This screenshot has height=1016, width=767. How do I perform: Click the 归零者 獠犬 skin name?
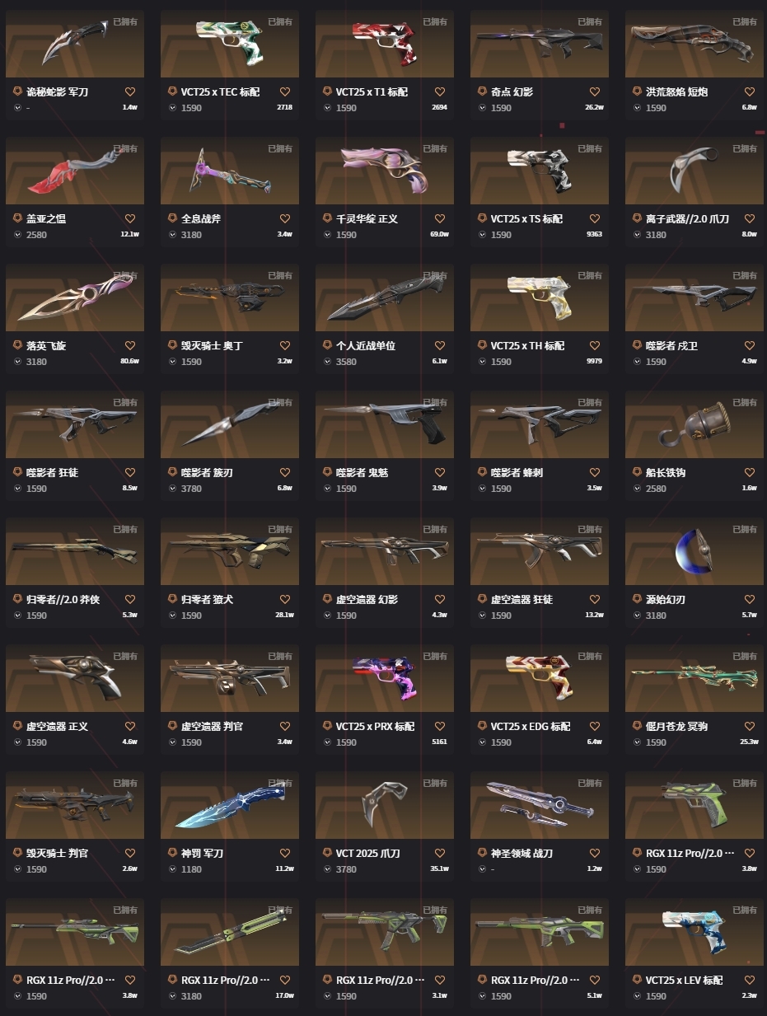pyautogui.click(x=207, y=600)
